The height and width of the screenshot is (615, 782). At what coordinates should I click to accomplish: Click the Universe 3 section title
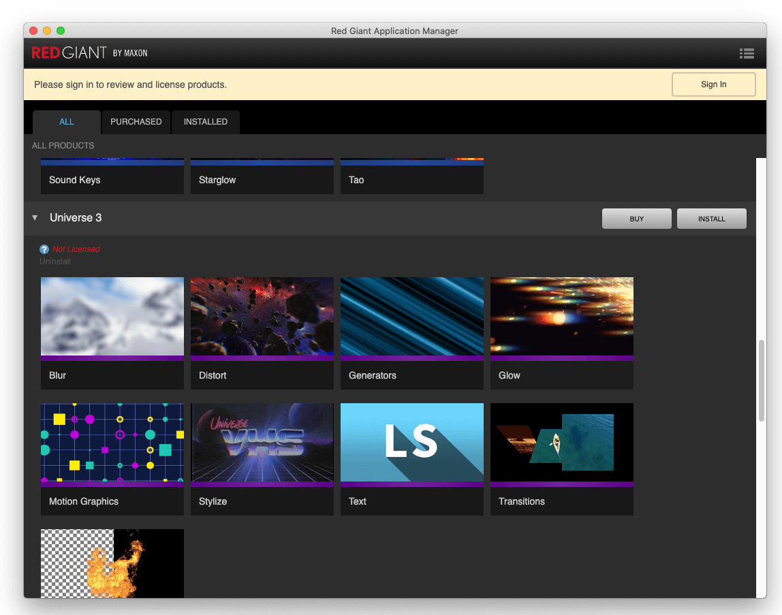coord(76,217)
